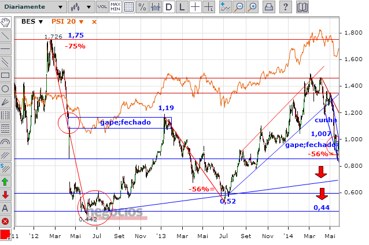369x245 pixels.
Task: Click the 'cunha' annotation text
Action: (x=326, y=120)
